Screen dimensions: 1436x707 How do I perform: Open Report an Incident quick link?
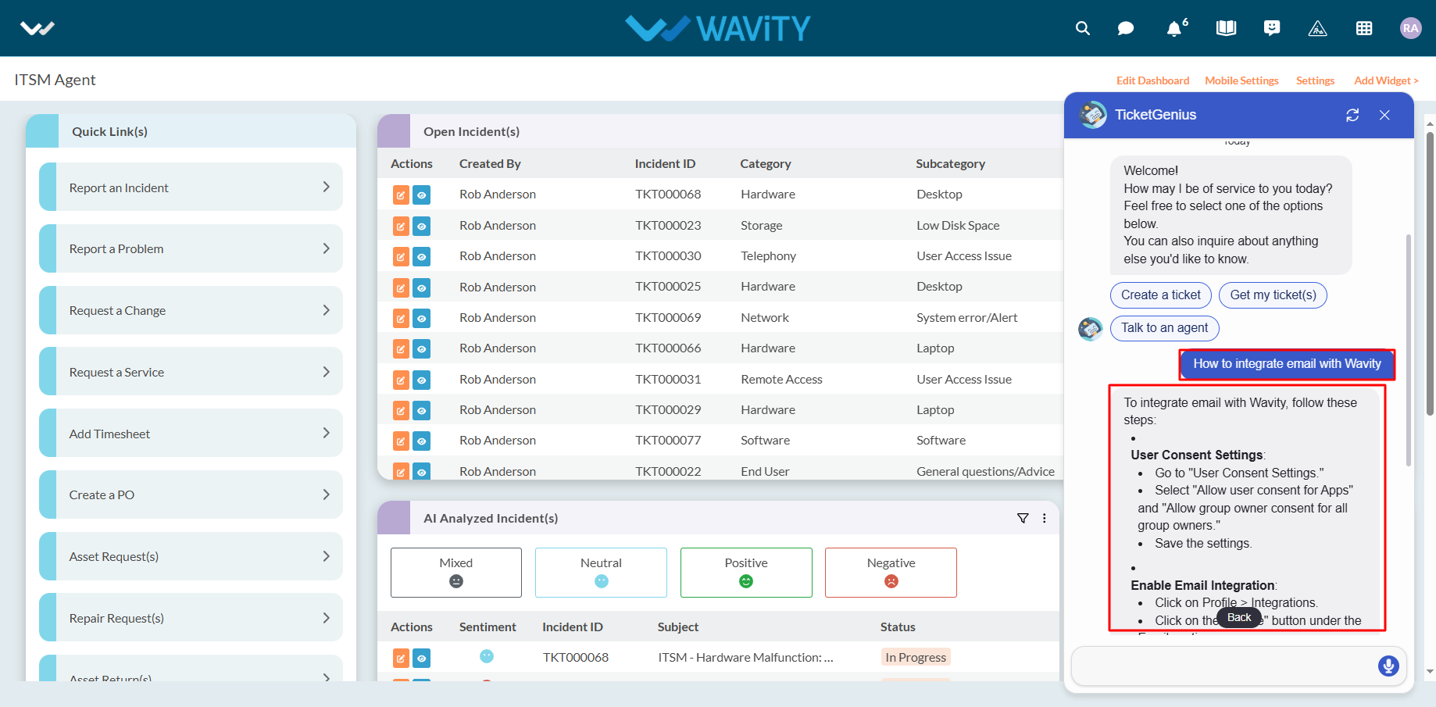tap(191, 187)
